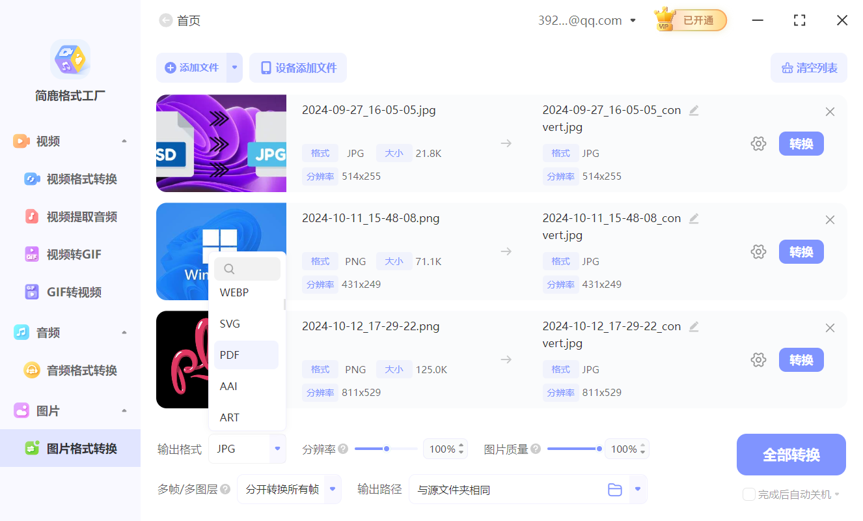Collapse the 视频 sidebar section
The width and height of the screenshot is (863, 521).
pos(124,141)
